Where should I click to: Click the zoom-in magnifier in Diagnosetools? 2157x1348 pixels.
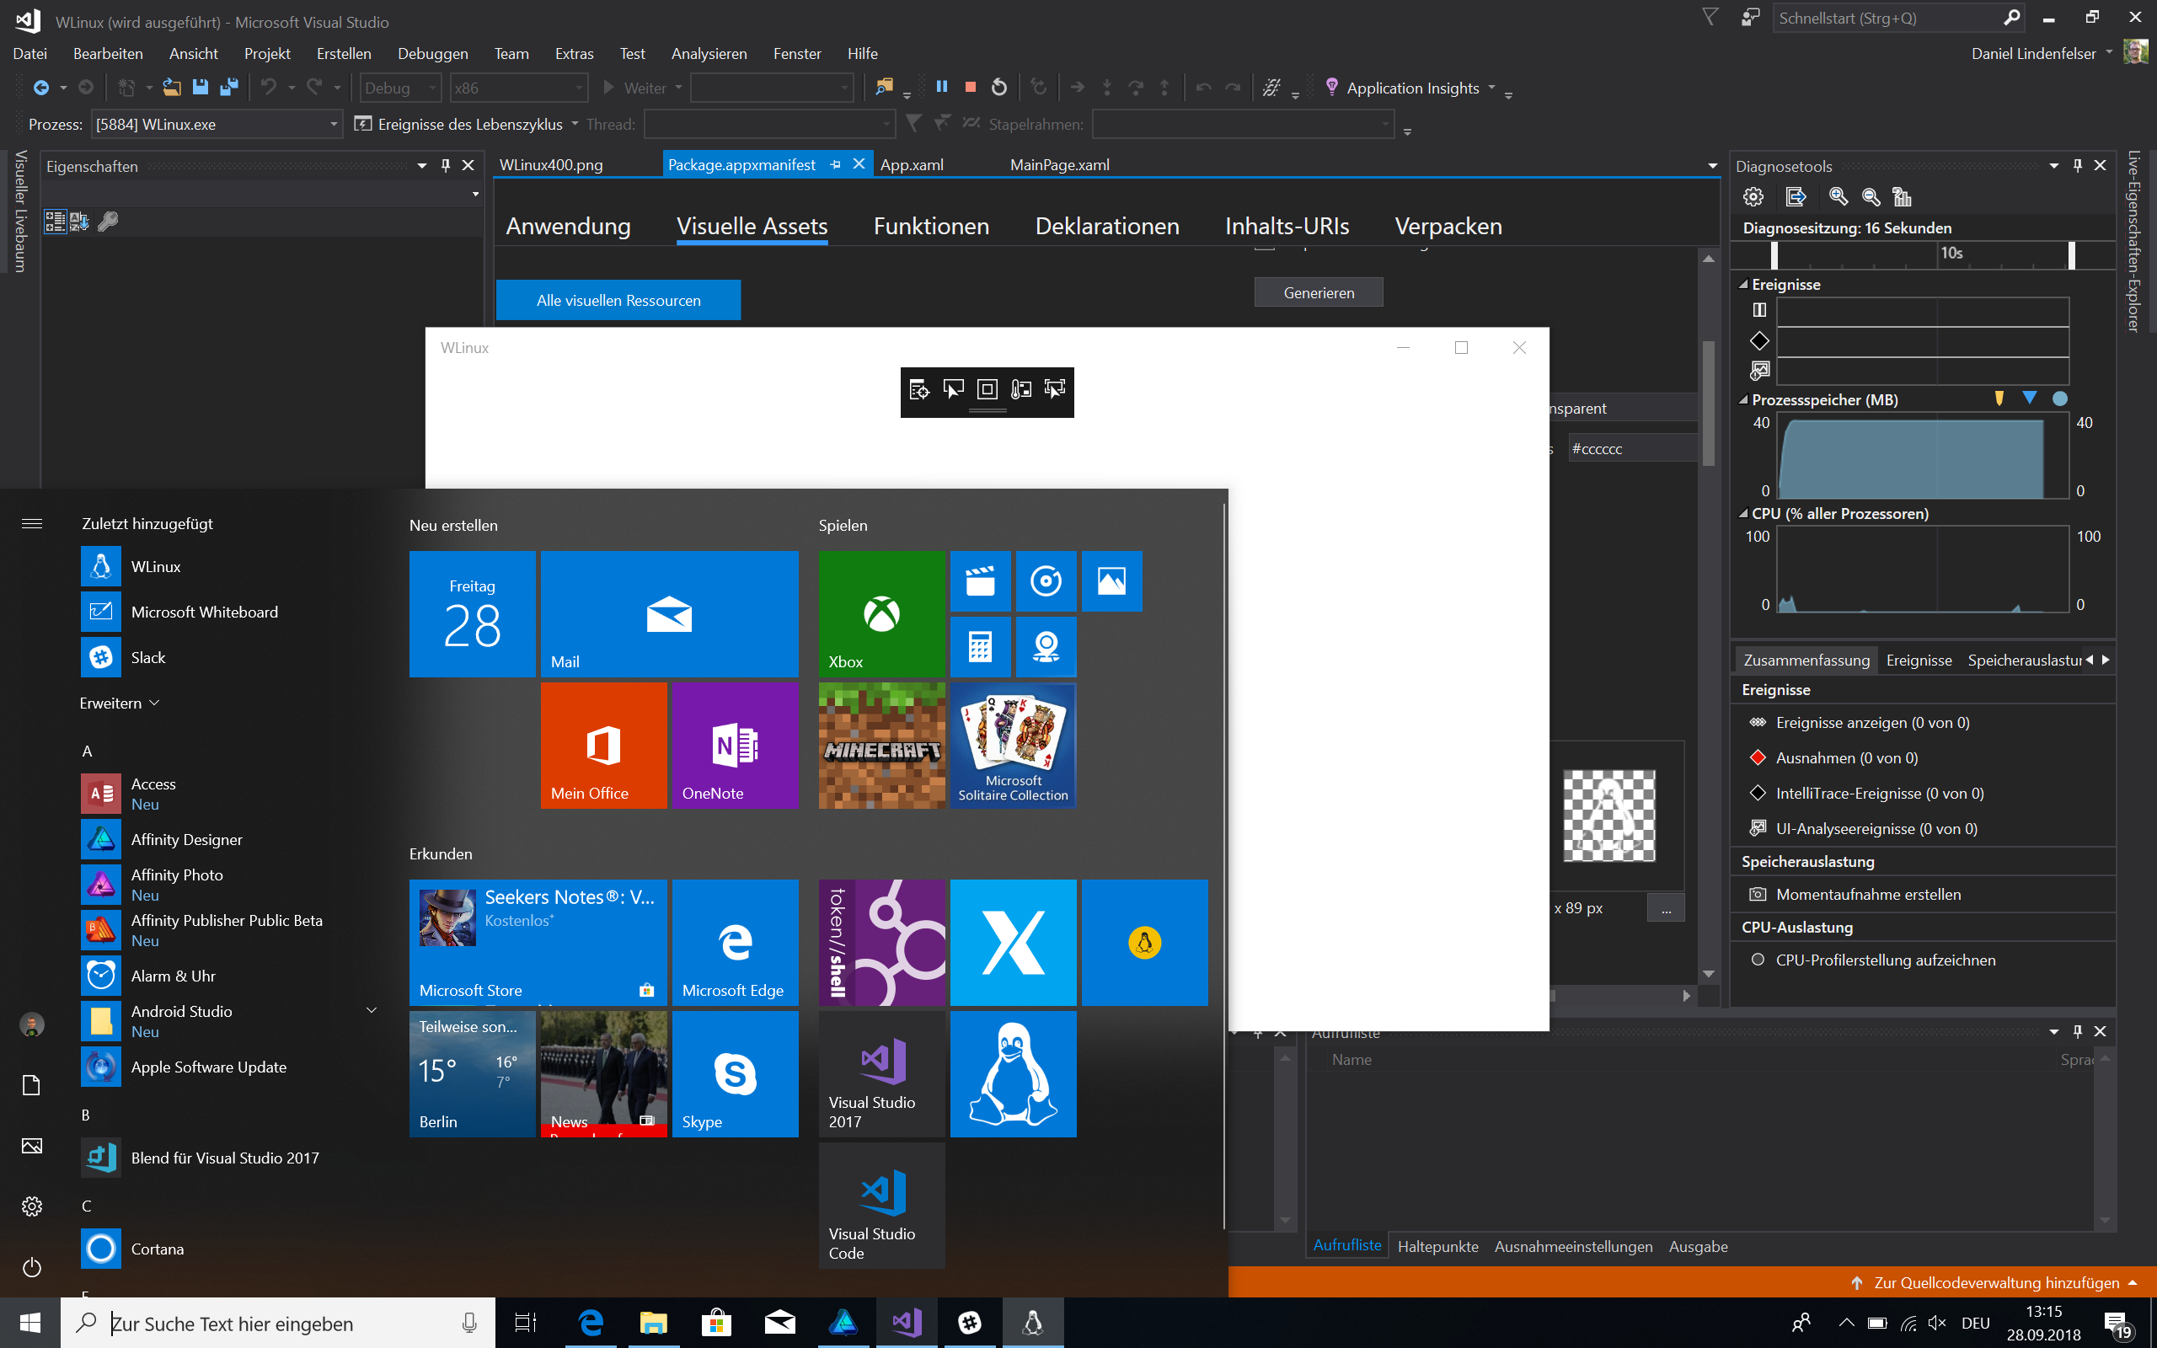pos(1838,196)
